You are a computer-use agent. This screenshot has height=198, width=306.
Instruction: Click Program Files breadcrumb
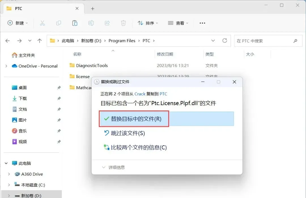point(122,41)
